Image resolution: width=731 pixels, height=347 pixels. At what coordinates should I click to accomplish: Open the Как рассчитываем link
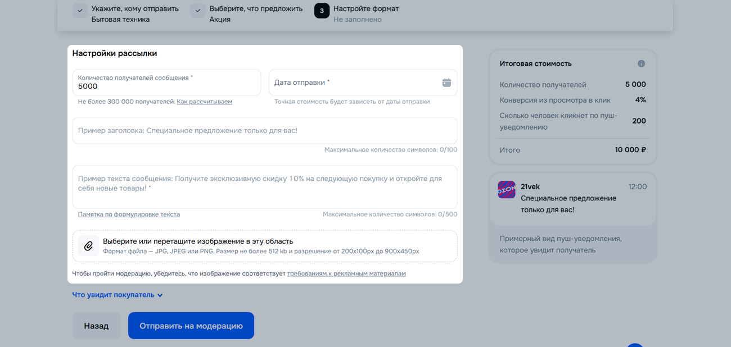pos(204,102)
